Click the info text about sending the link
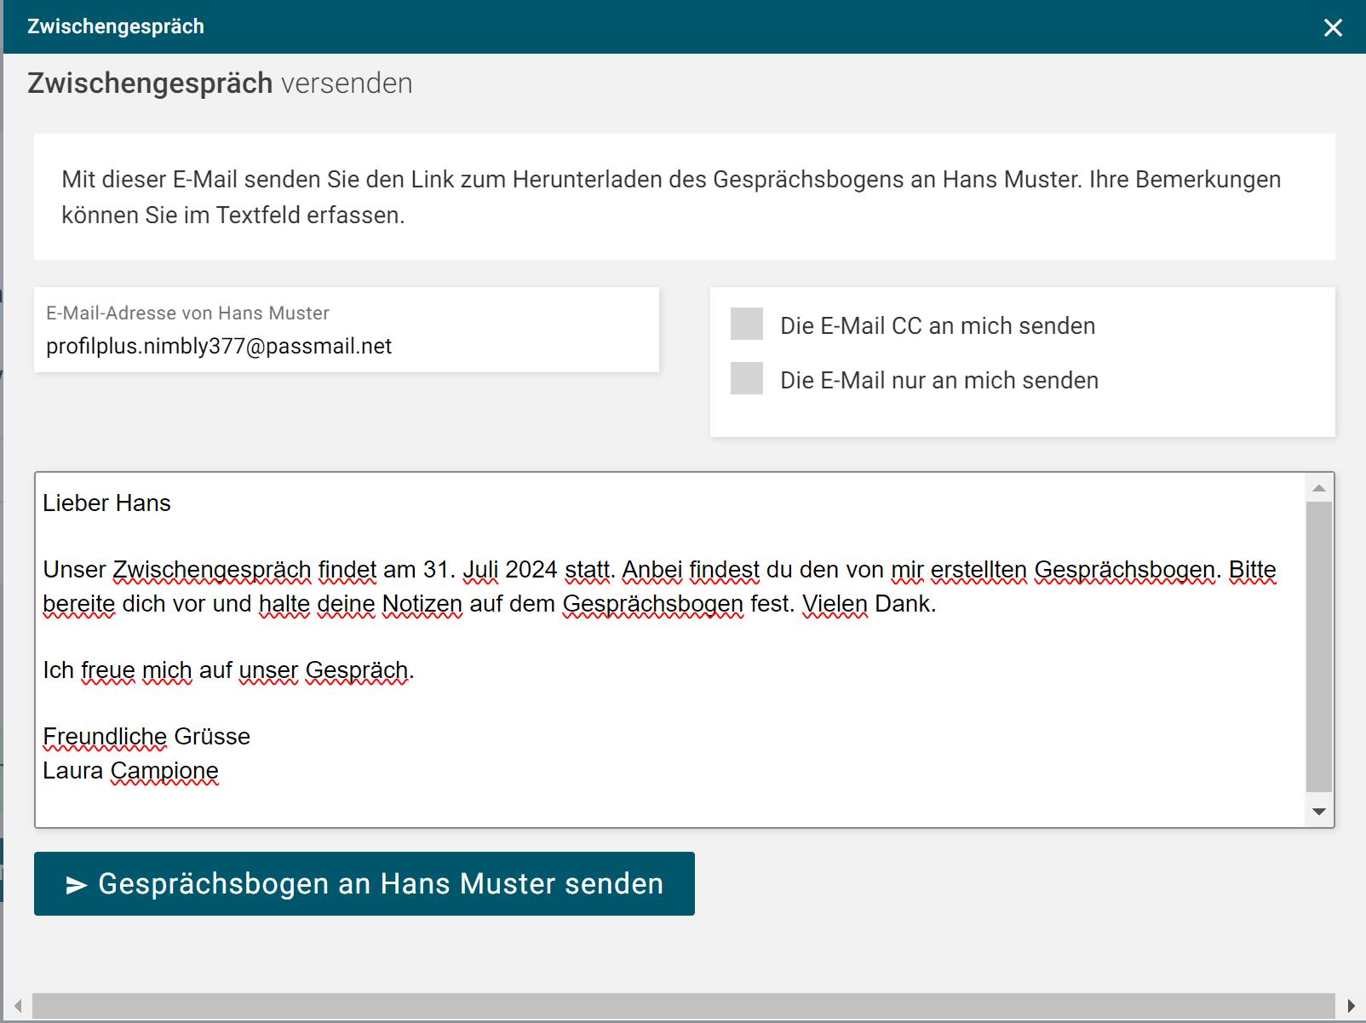1366x1023 pixels. pyautogui.click(x=671, y=197)
